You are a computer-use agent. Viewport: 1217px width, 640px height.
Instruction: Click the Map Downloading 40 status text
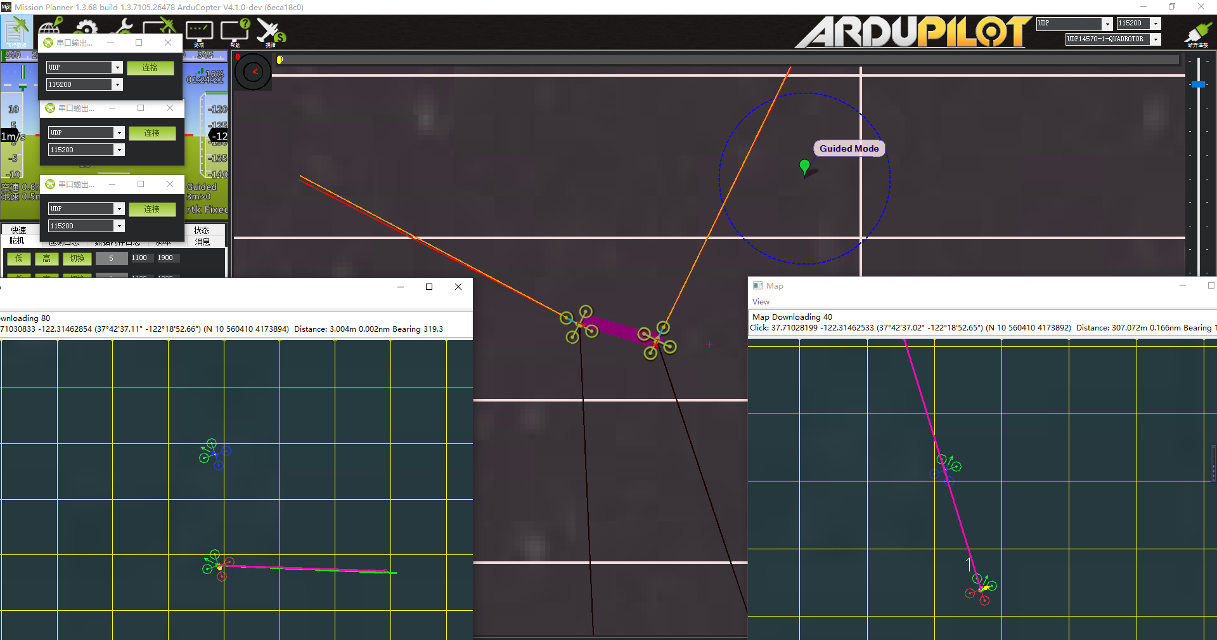coord(792,317)
